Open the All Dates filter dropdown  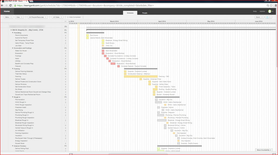pos(58,17)
